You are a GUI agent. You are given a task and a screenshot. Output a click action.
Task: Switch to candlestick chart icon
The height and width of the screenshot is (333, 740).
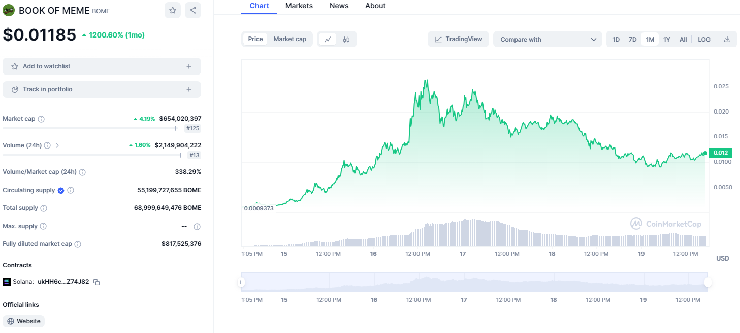click(346, 39)
